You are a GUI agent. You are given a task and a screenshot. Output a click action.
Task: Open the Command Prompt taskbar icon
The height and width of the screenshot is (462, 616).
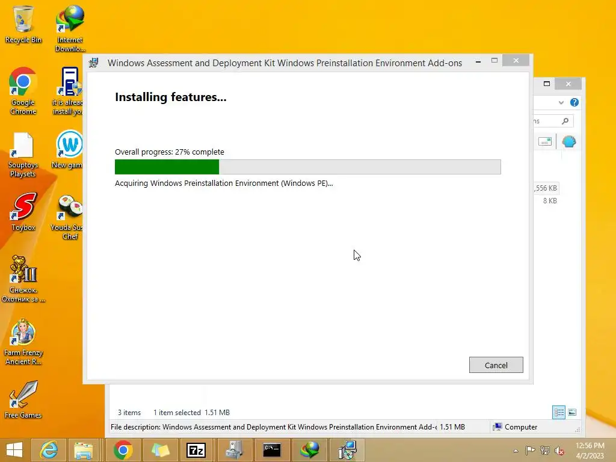click(271, 450)
